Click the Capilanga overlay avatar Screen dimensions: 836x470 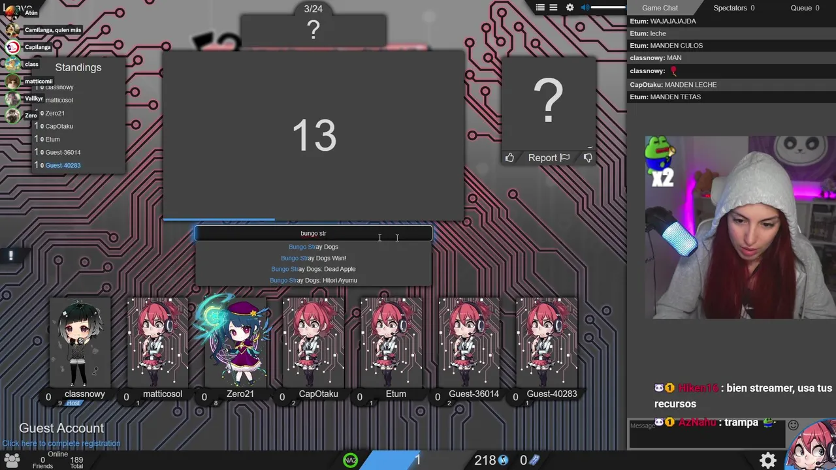(x=12, y=47)
